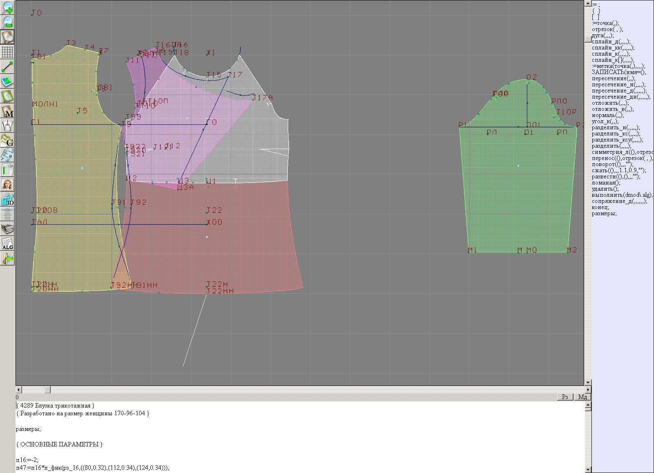654x473 pixels.
Task: Open the mannequin face icon
Action: click(7, 185)
